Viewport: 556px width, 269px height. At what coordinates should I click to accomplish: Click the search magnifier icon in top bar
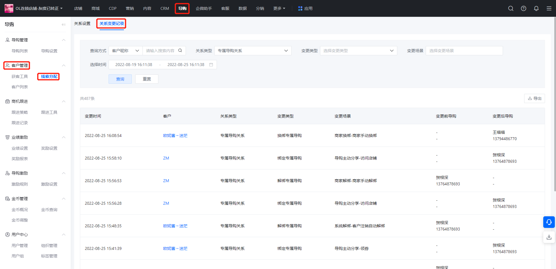coord(511,8)
